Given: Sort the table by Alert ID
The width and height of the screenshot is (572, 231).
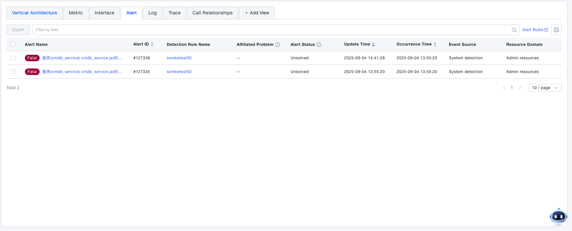Looking at the screenshot, I should tap(152, 45).
